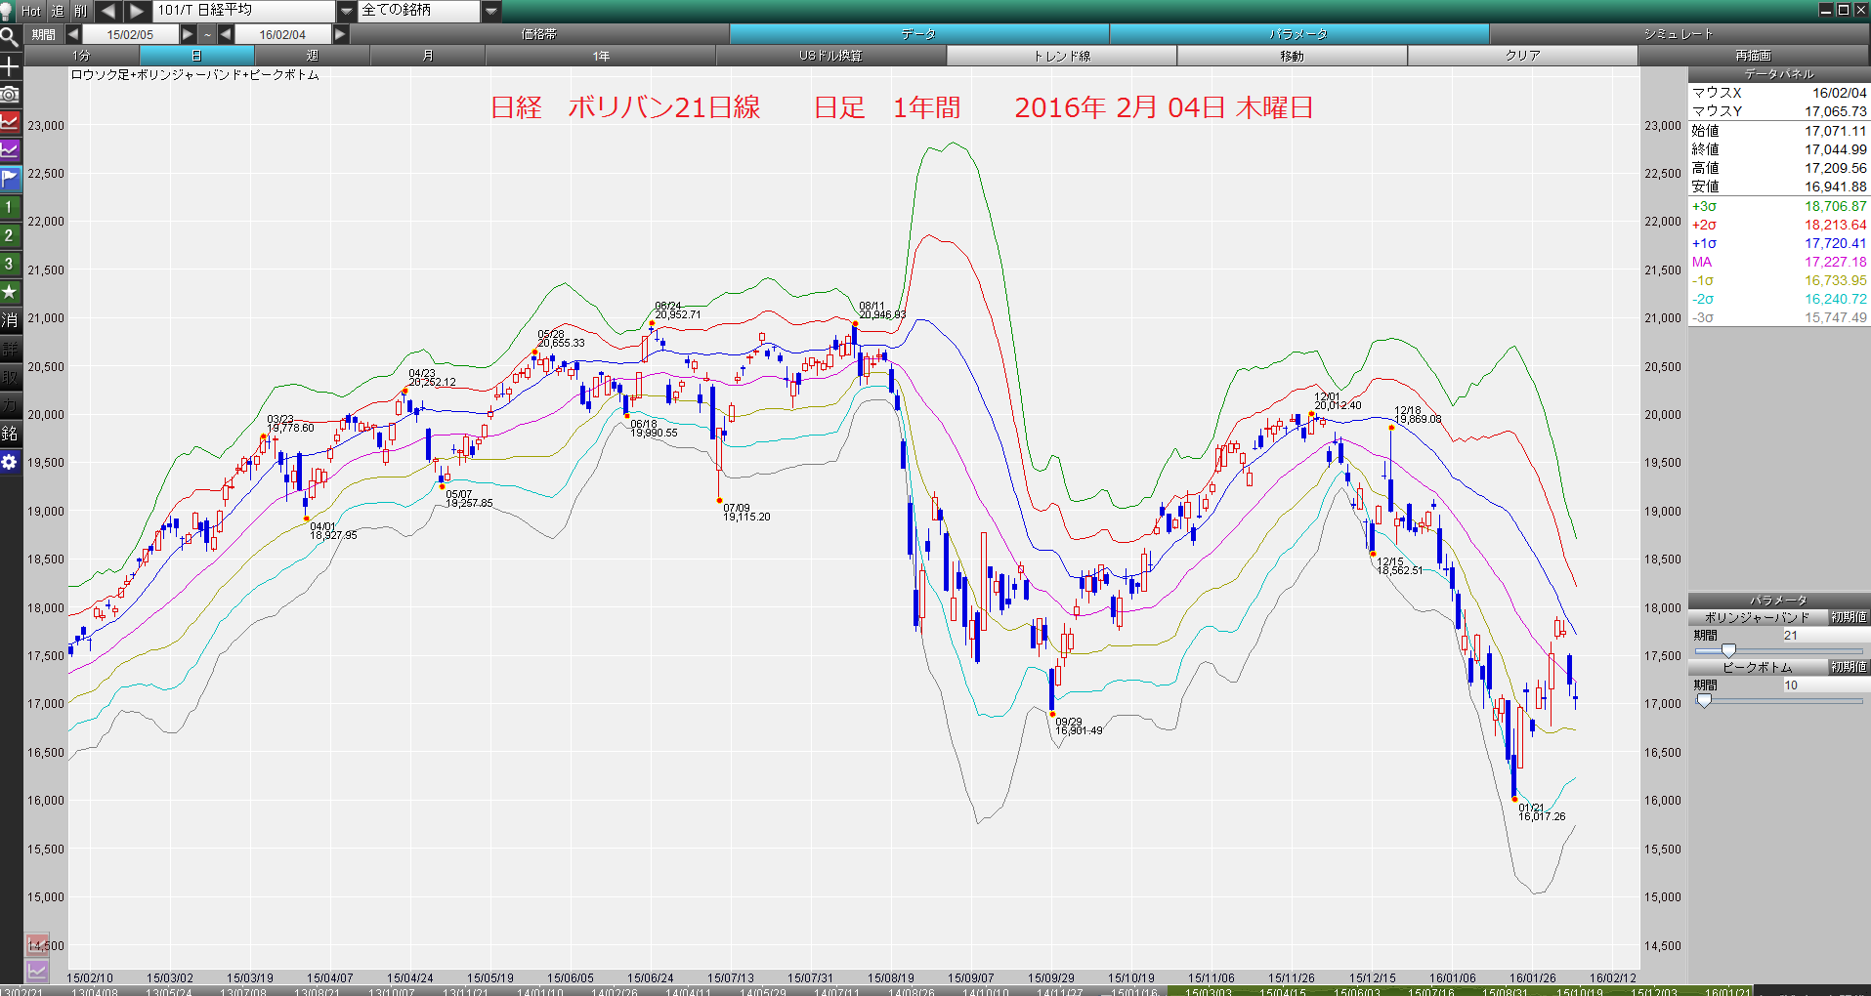Image resolution: width=1871 pixels, height=996 pixels.
Task: Open the 価格帯 tab
Action: tap(539, 34)
